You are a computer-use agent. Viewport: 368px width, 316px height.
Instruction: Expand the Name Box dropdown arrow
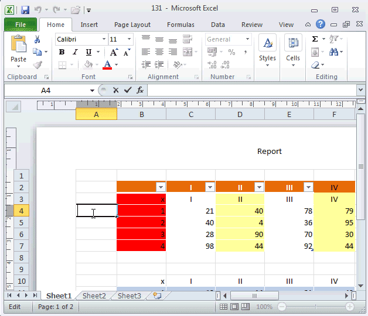point(92,90)
